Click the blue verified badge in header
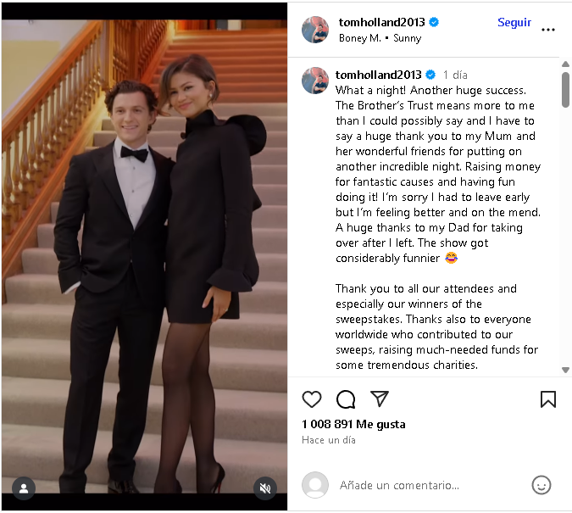The image size is (572, 513). (434, 22)
